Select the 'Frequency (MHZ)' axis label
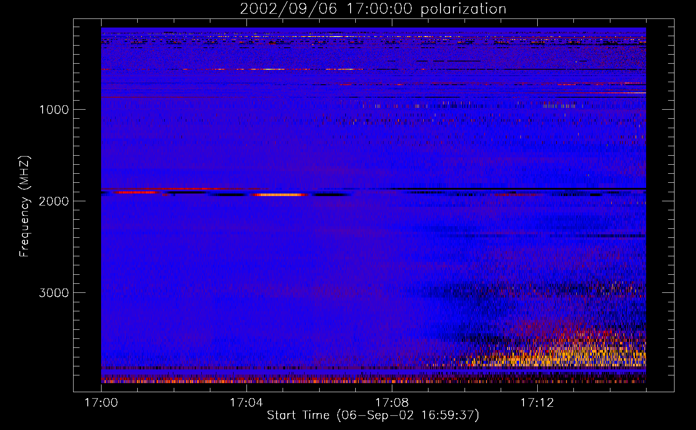The height and width of the screenshot is (430, 696). tap(25, 206)
